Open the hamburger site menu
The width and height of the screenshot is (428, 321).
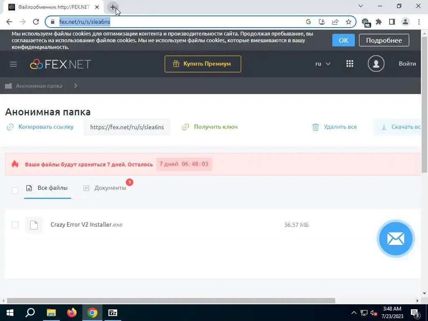[x=13, y=64]
